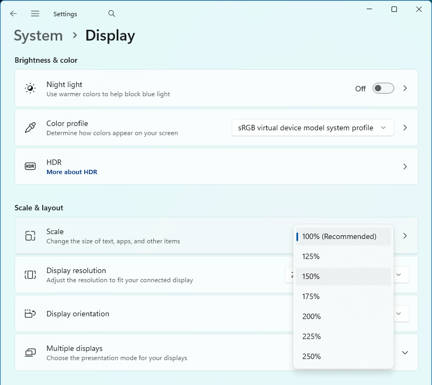The width and height of the screenshot is (432, 385).
Task: Click the Color profile eyedropper icon
Action: coord(30,128)
